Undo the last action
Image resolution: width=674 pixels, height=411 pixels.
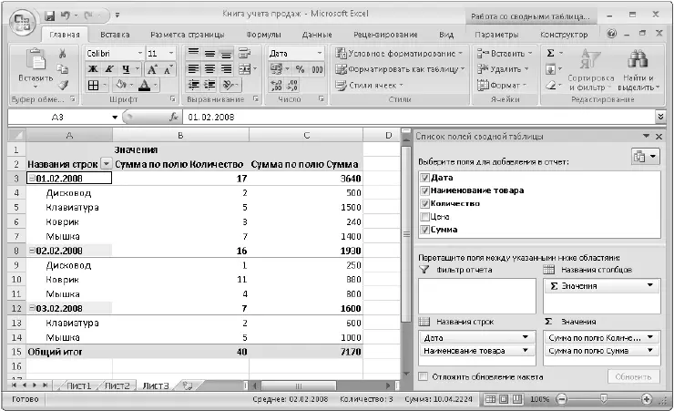coord(66,15)
